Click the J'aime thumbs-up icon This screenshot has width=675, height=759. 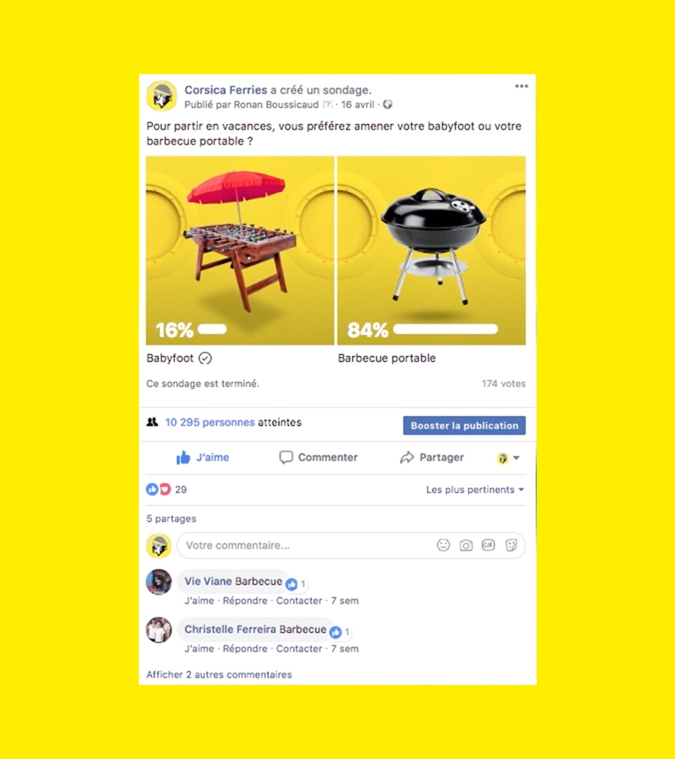183,457
